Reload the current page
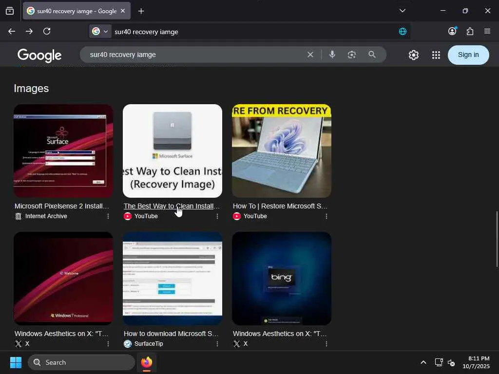Viewport: 499px width, 374px height. (47, 31)
